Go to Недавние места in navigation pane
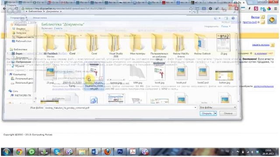280x157 pixels. pyautogui.click(x=24, y=37)
